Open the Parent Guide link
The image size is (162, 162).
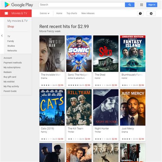tap(10, 91)
